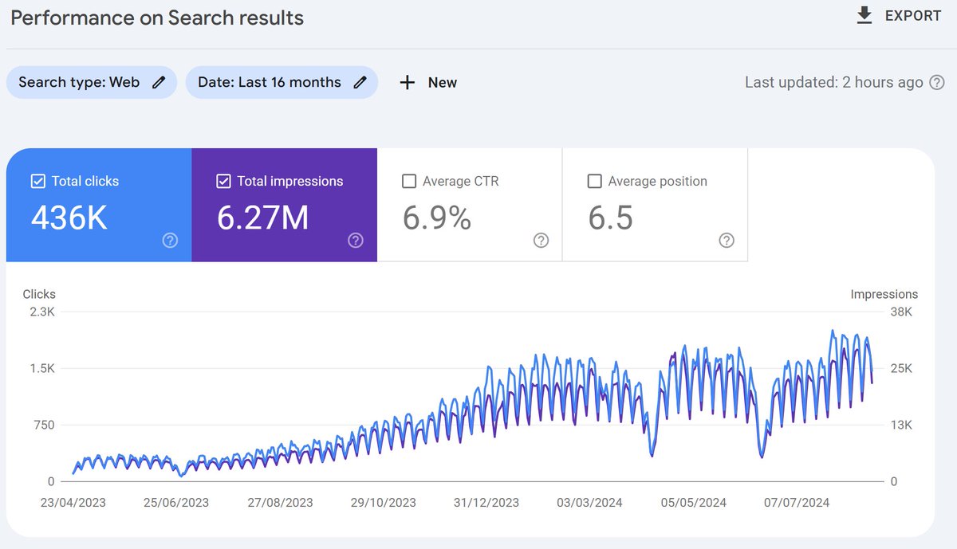Click the 27/08/2023 date label
Image resolution: width=957 pixels, height=549 pixels.
click(x=280, y=503)
